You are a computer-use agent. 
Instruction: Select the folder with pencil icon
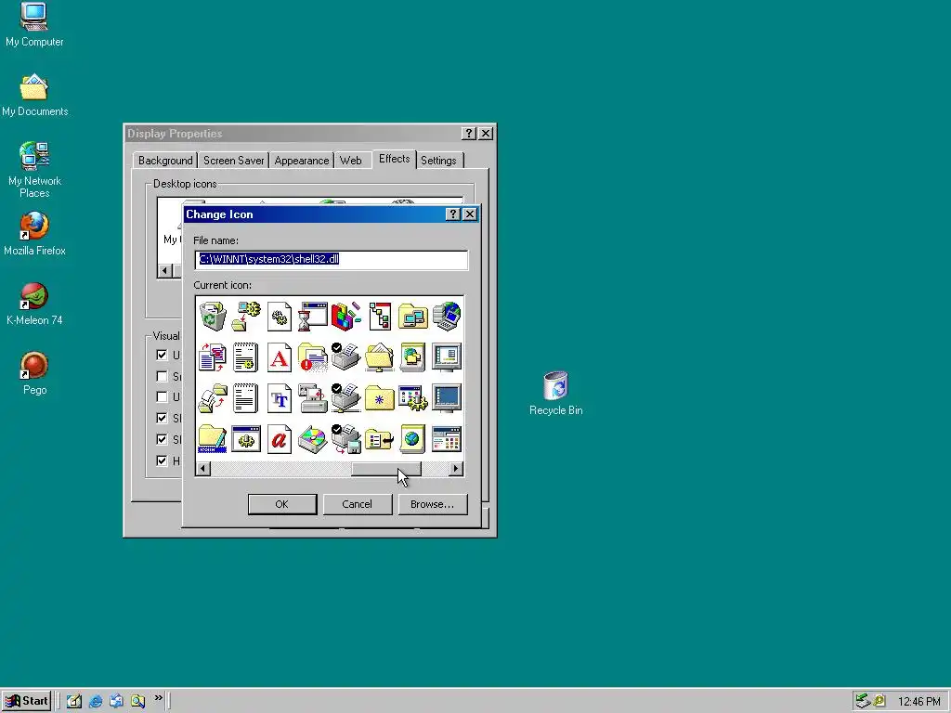tap(213, 439)
